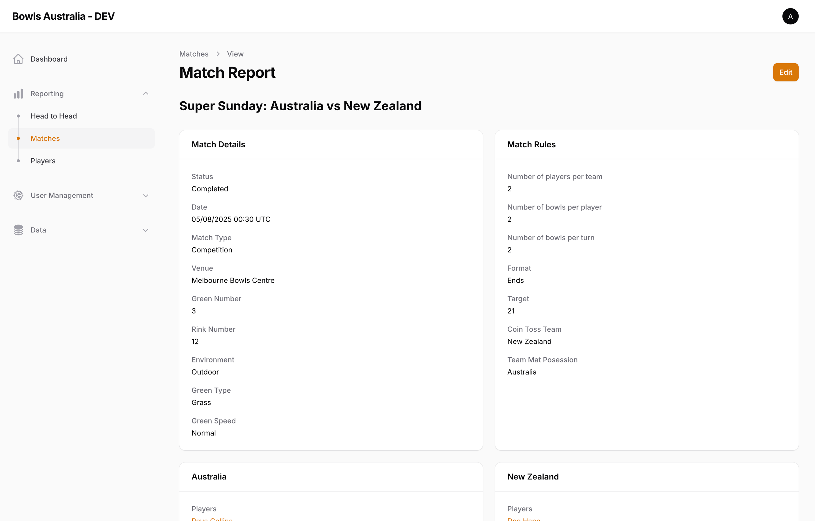
Task: Click the View breadcrumb item
Action: [x=235, y=54]
